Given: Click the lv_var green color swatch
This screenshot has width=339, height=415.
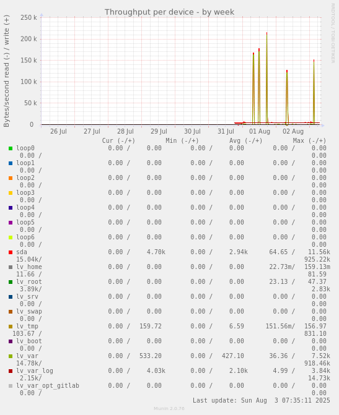Looking at the screenshot, I should (11, 356).
